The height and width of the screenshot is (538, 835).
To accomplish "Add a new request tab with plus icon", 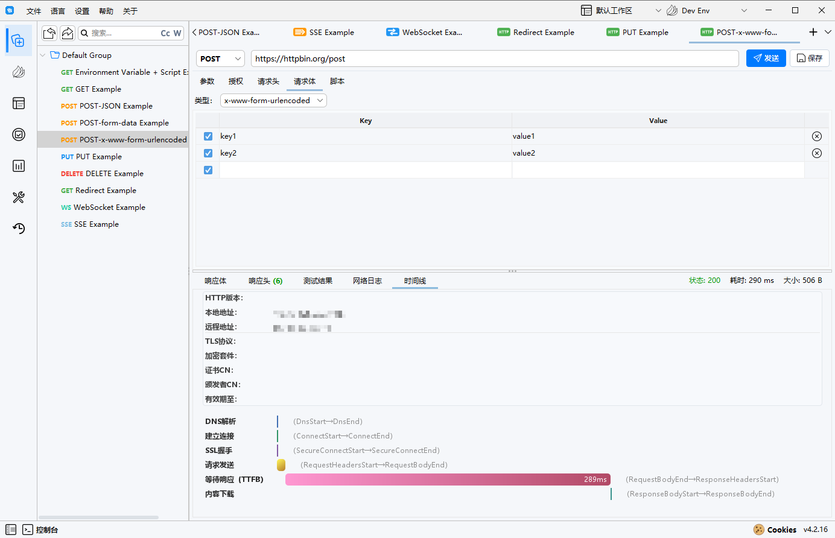I will pyautogui.click(x=813, y=32).
